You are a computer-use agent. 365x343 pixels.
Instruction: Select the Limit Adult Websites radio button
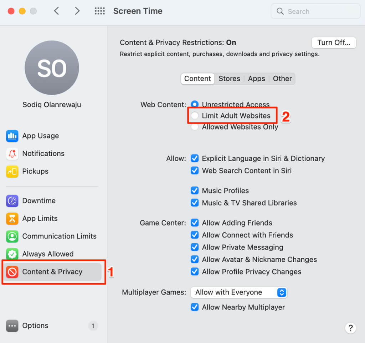(x=195, y=116)
